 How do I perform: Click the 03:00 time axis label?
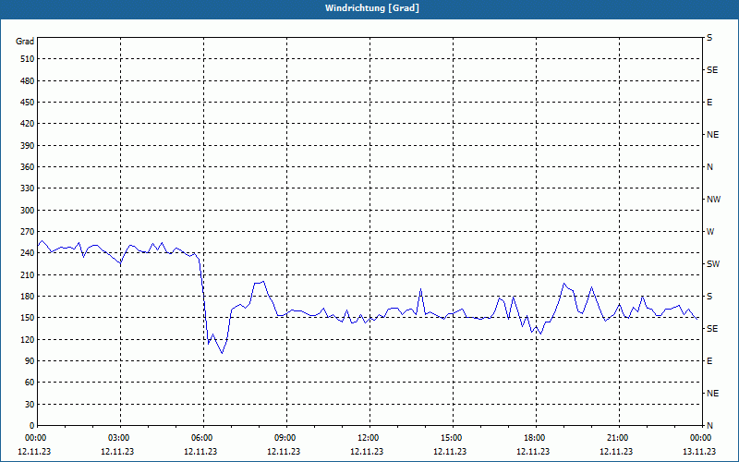coord(120,438)
